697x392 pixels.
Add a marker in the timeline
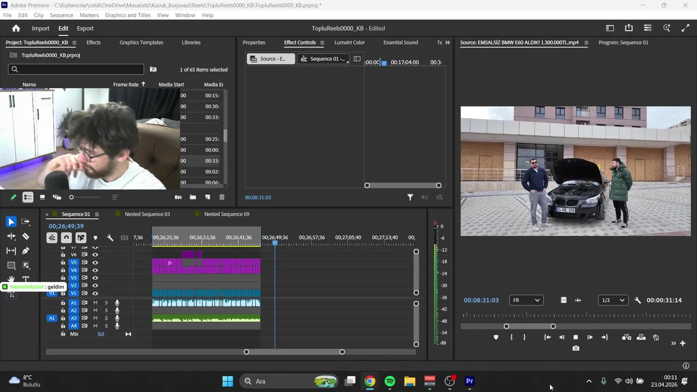point(95,237)
